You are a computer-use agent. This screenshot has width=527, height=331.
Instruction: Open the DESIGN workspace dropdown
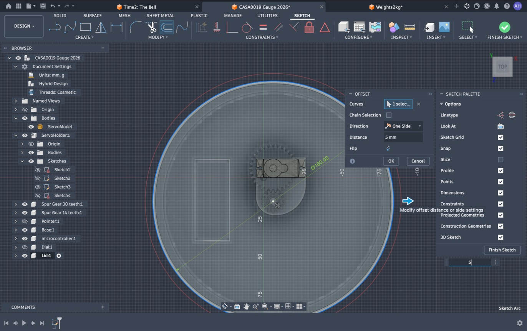pos(24,26)
